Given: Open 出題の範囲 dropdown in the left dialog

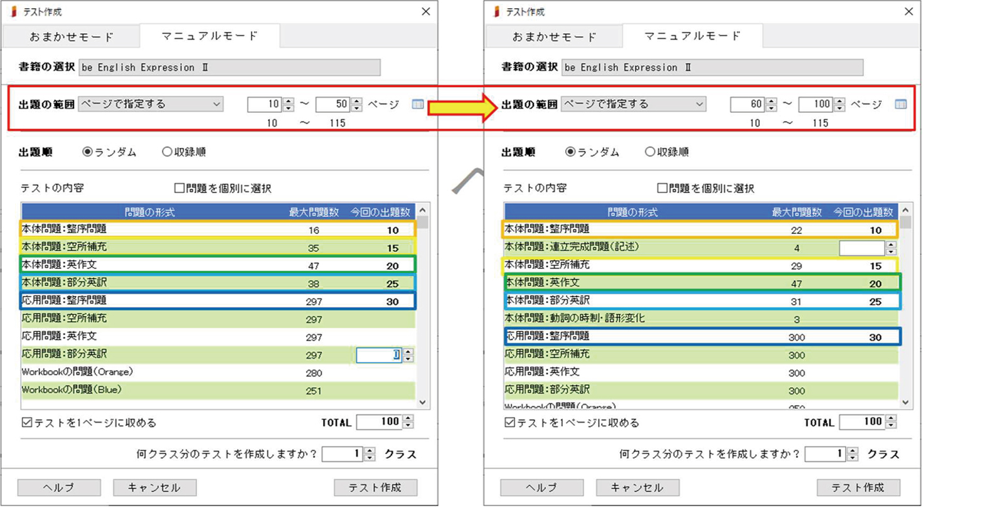Looking at the screenshot, I should tap(151, 104).
